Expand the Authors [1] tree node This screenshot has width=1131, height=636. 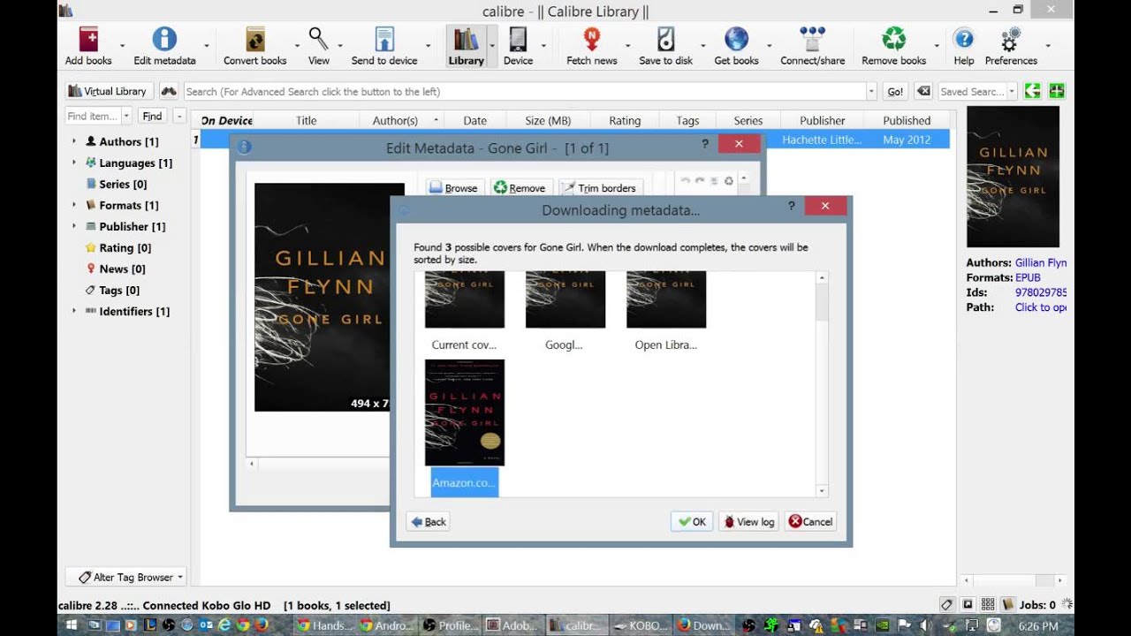click(x=73, y=141)
